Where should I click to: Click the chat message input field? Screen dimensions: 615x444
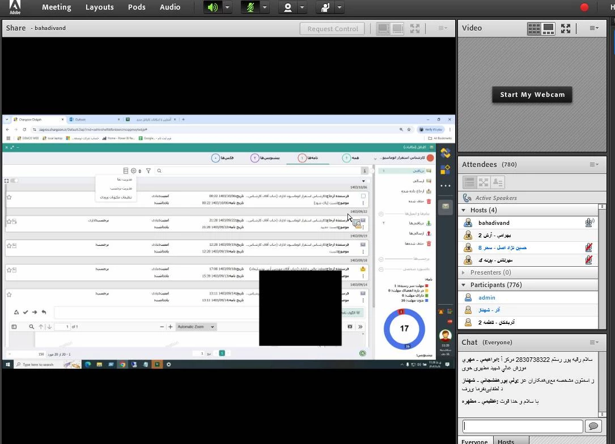[x=523, y=426]
